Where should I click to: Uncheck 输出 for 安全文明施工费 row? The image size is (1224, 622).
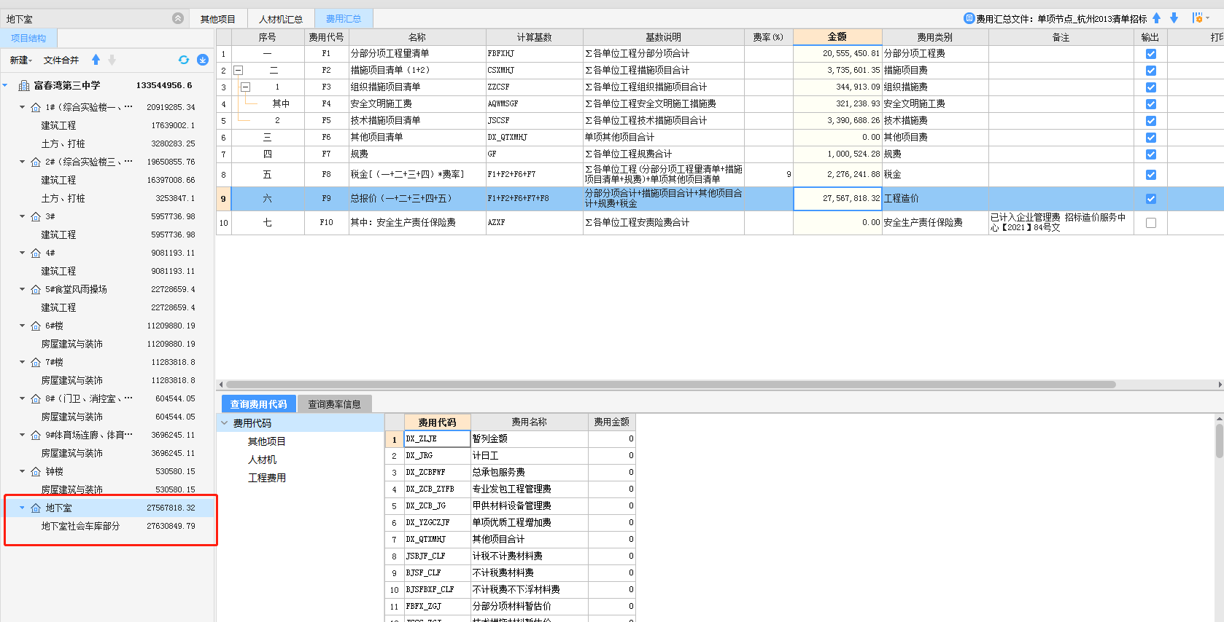click(1151, 104)
